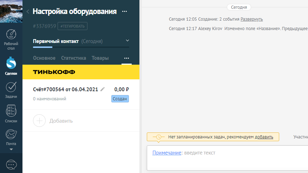Open the Примечание note type link
This screenshot has height=173, width=308.
[x=167, y=153]
